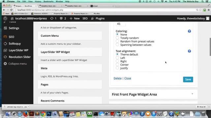Click the page vertical scrollbar thumb
The width and height of the screenshot is (211, 118).
210,47
